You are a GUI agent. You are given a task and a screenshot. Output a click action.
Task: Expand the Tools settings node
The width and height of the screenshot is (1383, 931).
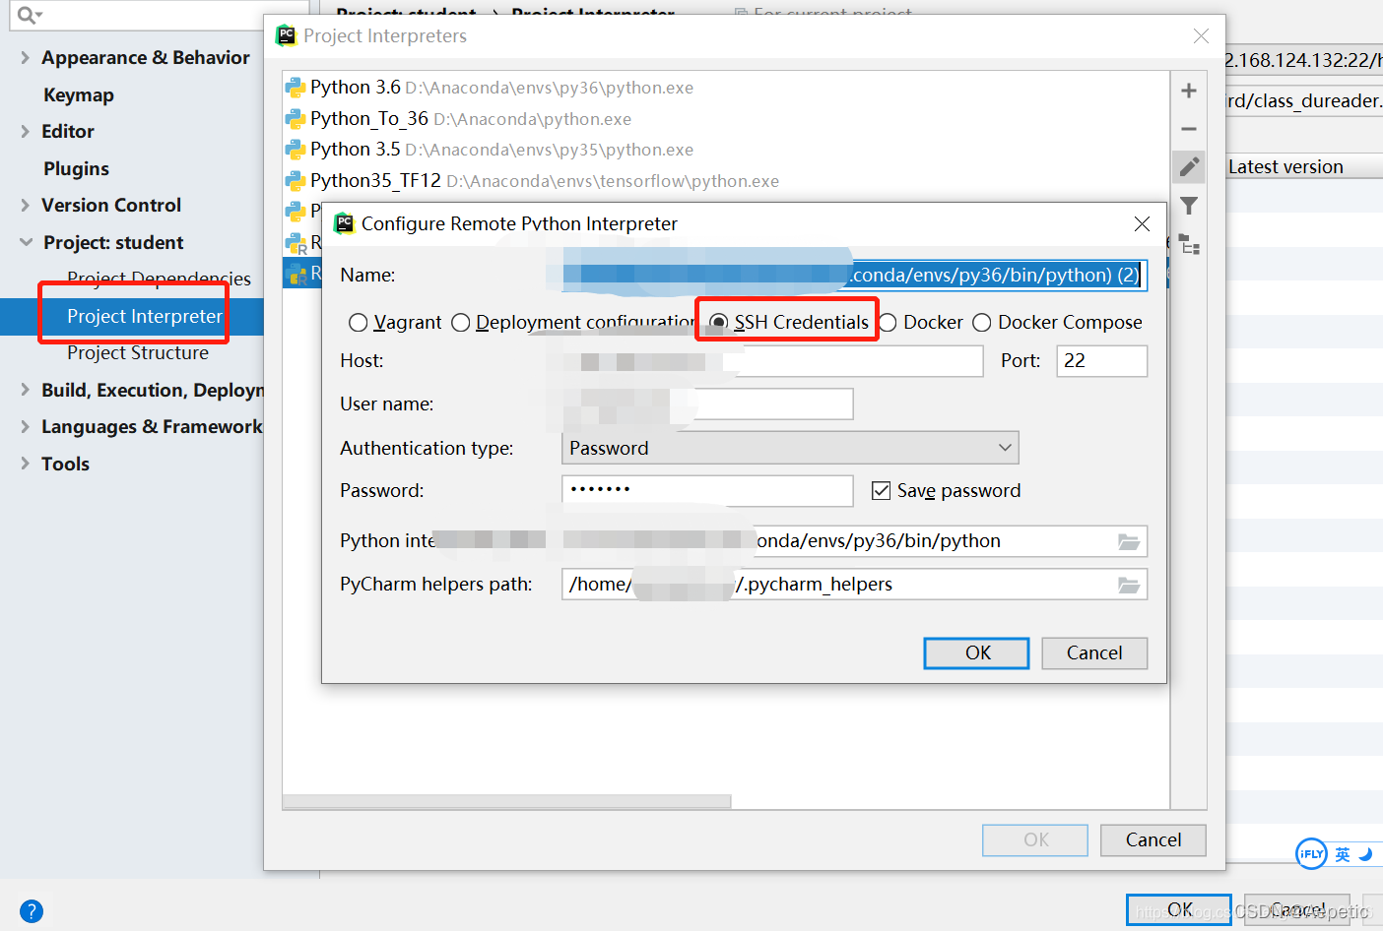(x=25, y=464)
